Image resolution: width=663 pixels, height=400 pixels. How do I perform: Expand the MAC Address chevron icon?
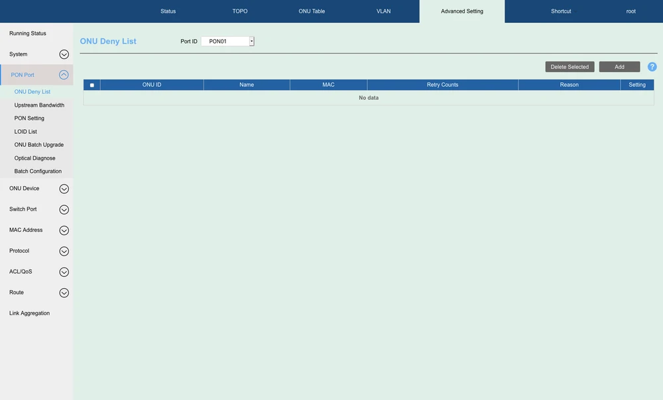[x=64, y=230]
